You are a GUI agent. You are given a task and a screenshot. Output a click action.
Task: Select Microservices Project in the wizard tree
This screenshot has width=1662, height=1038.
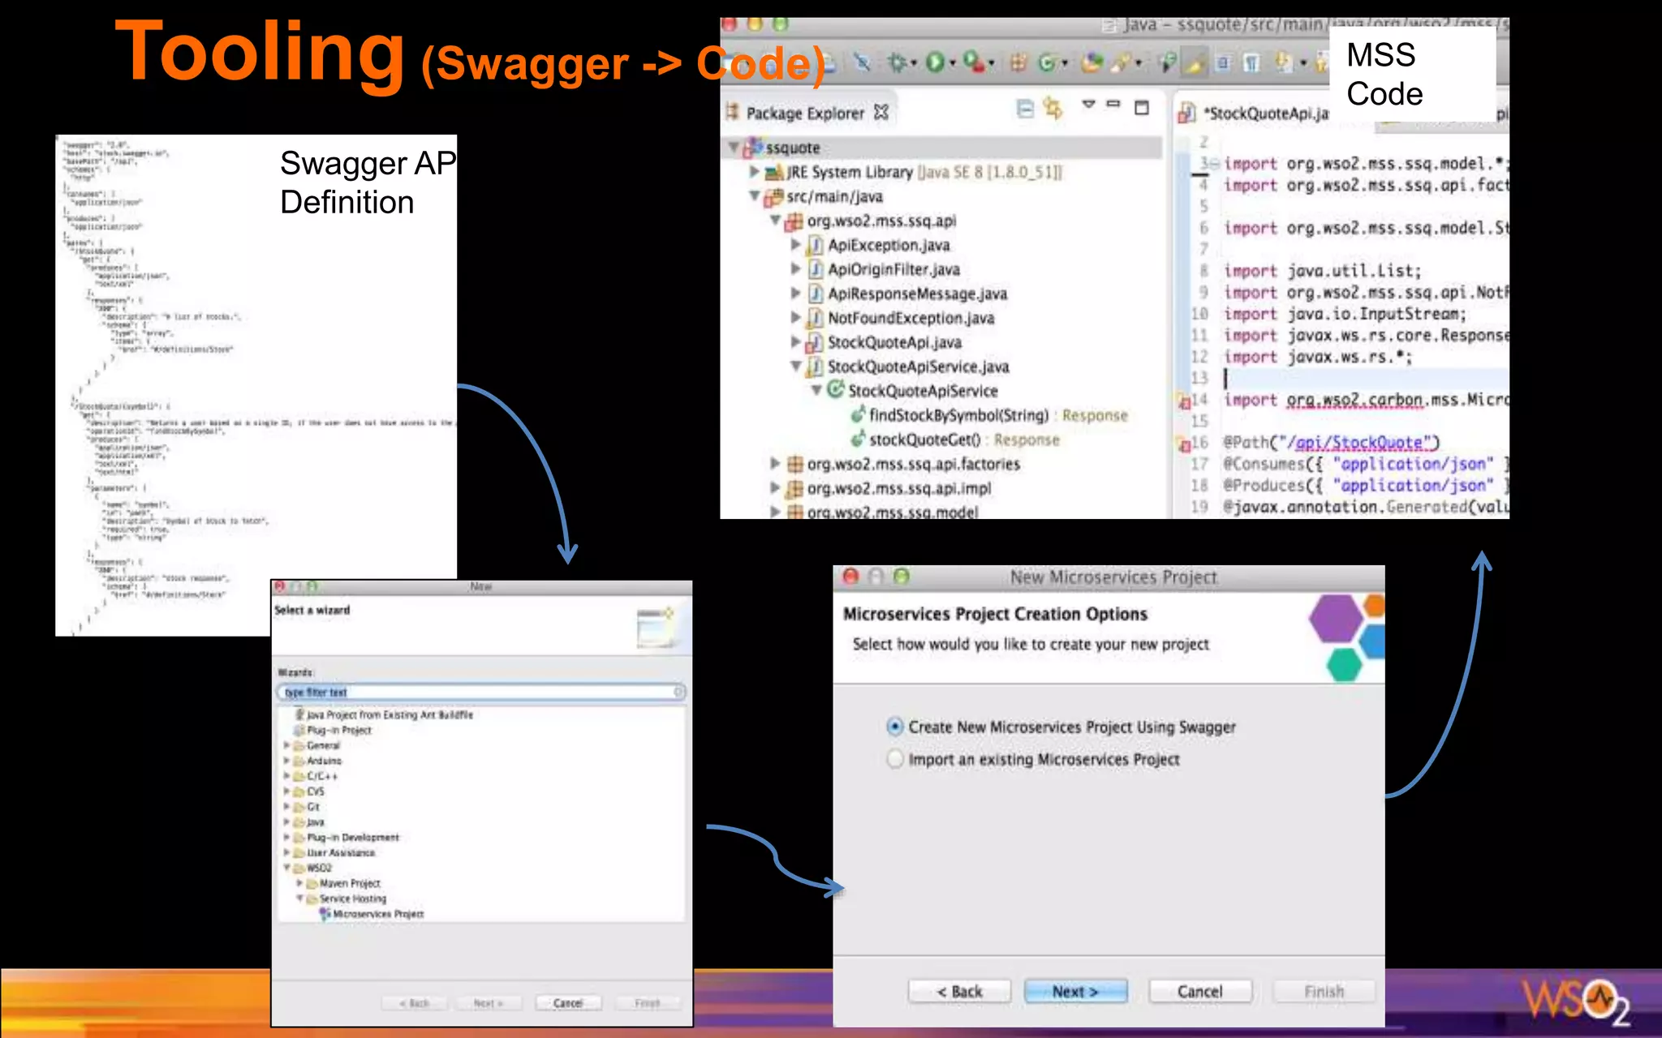click(377, 914)
